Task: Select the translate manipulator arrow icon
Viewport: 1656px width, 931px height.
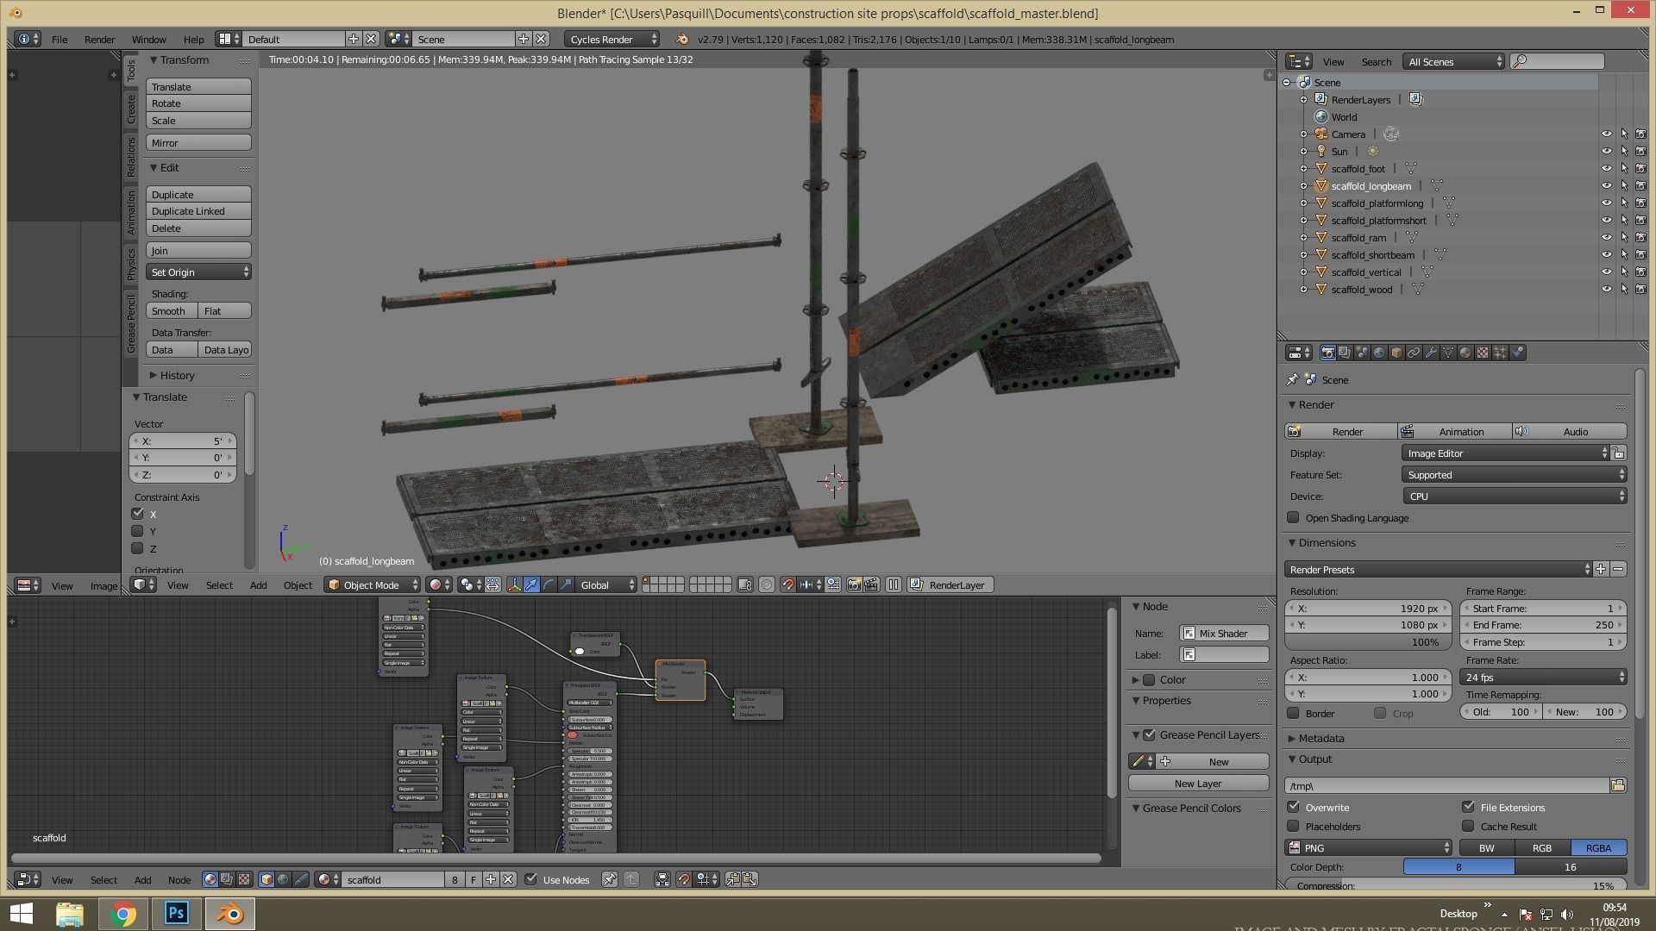Action: [x=532, y=584]
